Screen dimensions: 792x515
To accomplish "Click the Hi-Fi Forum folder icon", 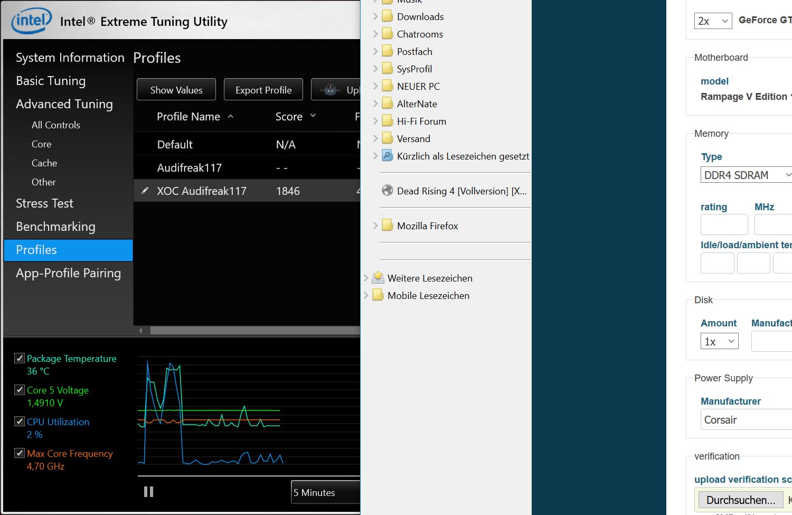I will click(388, 121).
